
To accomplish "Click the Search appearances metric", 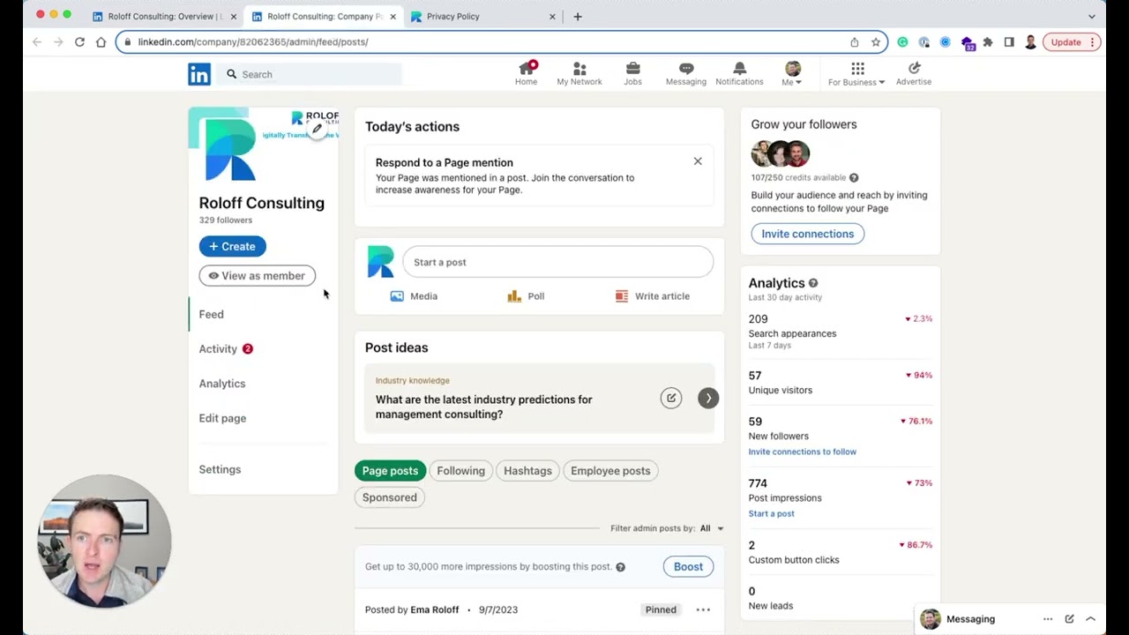I will point(792,332).
